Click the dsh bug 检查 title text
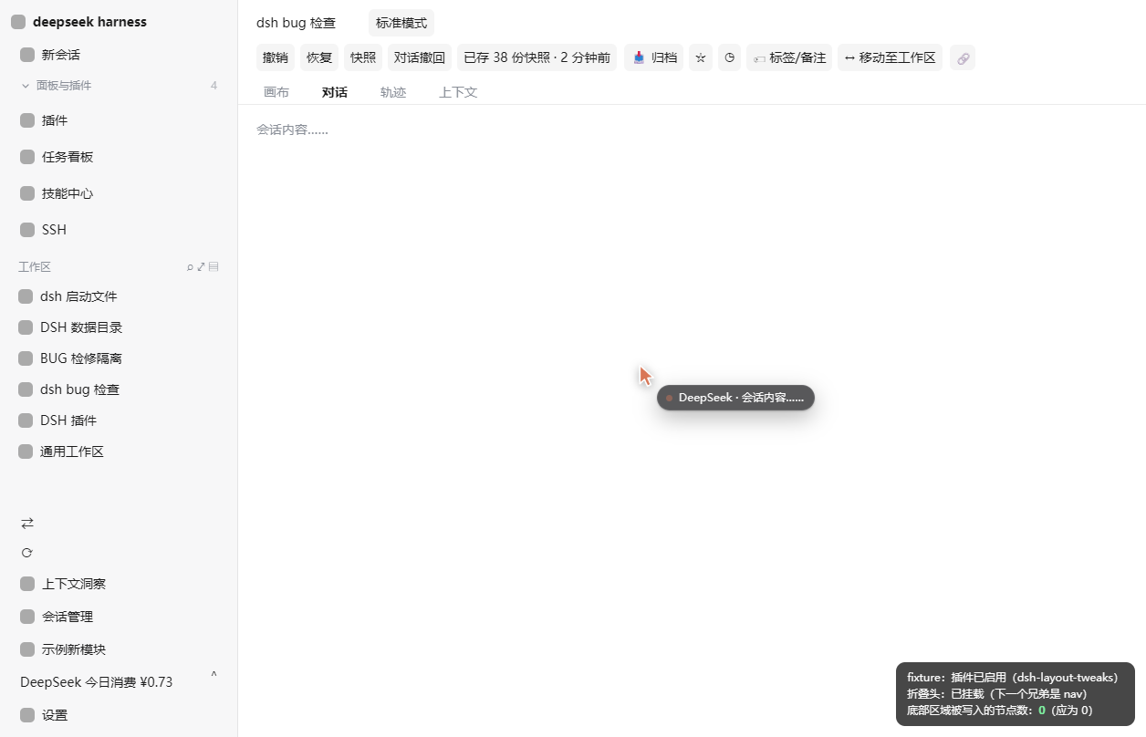The width and height of the screenshot is (1146, 737). pos(296,23)
